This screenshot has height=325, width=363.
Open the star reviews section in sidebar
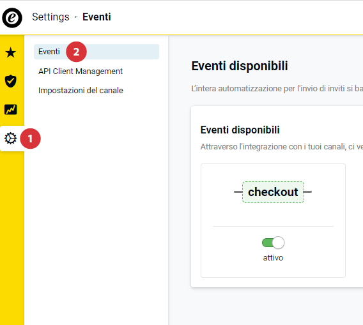(11, 52)
